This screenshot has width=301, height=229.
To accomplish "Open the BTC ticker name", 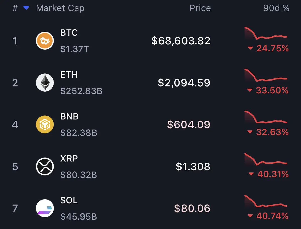I will coord(69,33).
